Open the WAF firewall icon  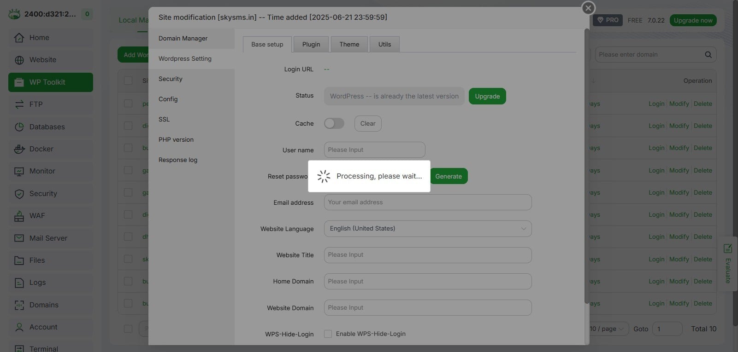tap(19, 216)
